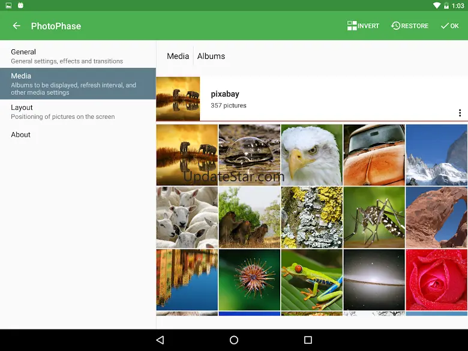This screenshot has height=351, width=468.
Task: Tap the Android recent apps button
Action: [x=308, y=340]
